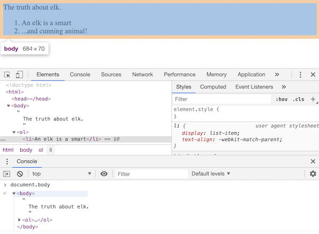
Task: Focus the Console Filter input
Action: coord(152,174)
